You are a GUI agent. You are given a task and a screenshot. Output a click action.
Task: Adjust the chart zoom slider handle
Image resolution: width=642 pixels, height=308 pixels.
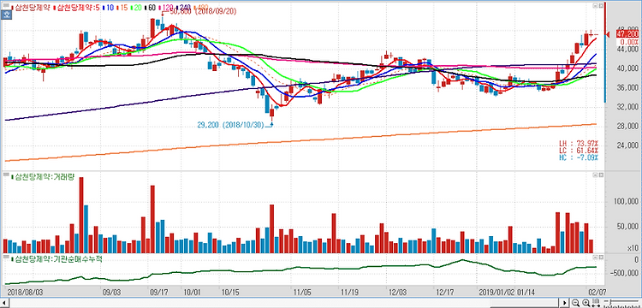(x=610, y=302)
